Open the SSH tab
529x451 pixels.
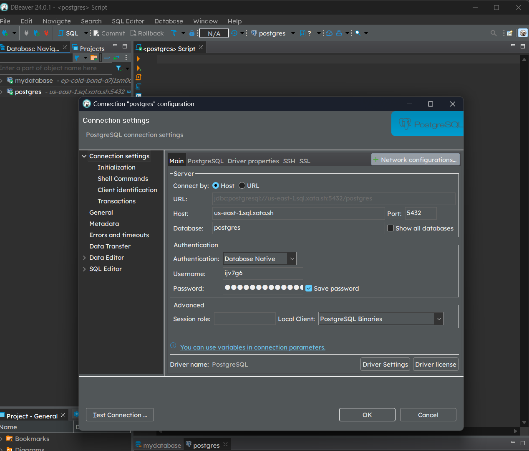pyautogui.click(x=289, y=161)
